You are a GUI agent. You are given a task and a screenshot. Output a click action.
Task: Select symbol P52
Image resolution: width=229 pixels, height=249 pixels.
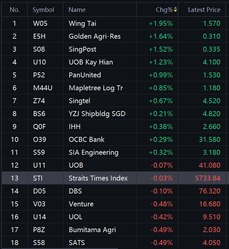[39, 75]
